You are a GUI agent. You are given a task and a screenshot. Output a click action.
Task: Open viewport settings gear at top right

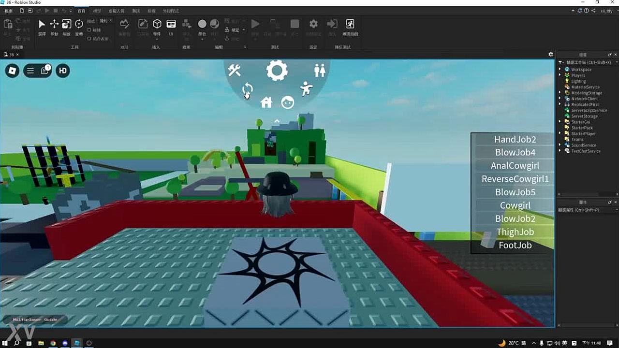pyautogui.click(x=550, y=54)
